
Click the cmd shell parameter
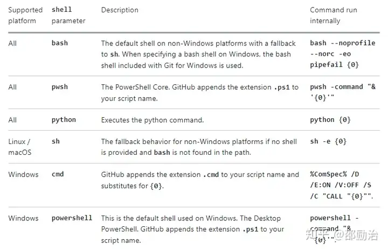click(58, 174)
